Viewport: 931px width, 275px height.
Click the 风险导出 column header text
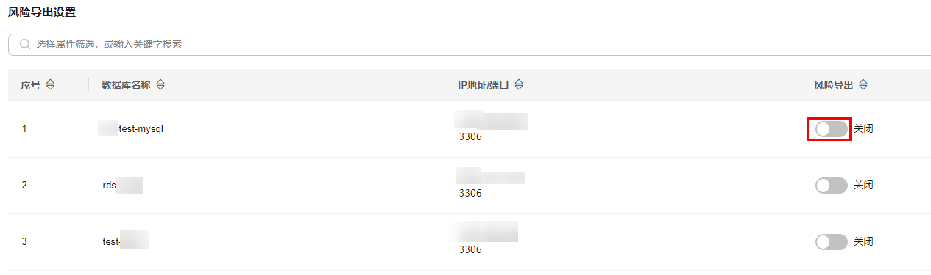[834, 85]
